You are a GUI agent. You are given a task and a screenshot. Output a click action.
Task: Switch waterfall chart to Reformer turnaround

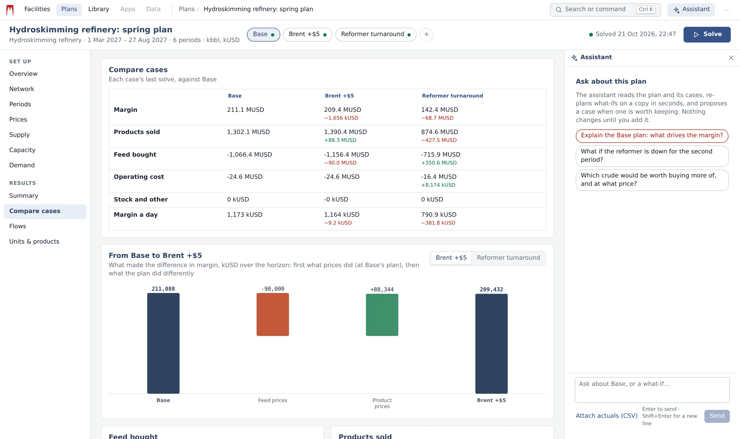click(x=508, y=258)
